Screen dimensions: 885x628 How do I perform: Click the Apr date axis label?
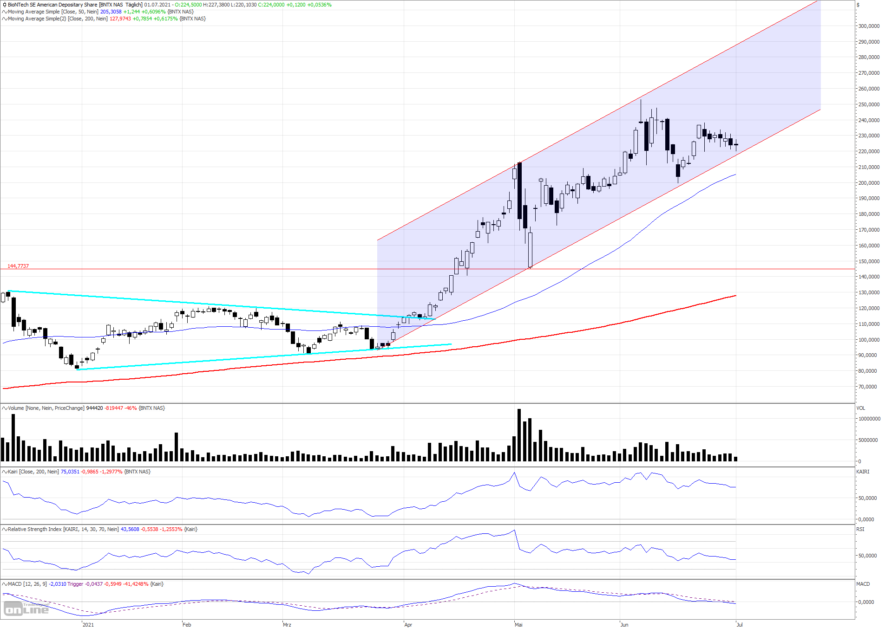click(408, 625)
